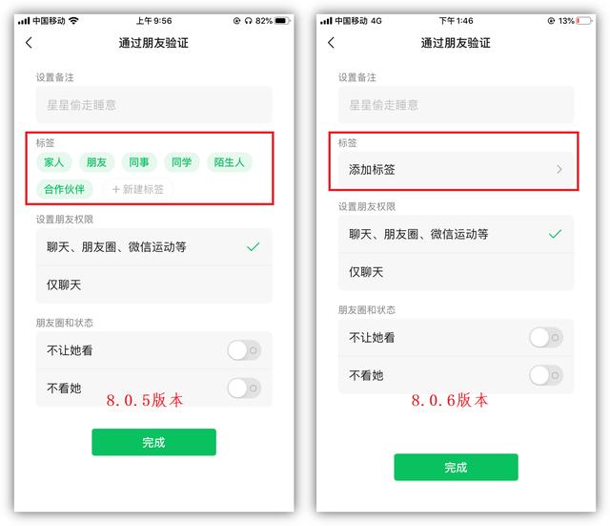This screenshot has width=610, height=526.
Task: Tap green 完成 button on right screen
Action: tap(456, 467)
